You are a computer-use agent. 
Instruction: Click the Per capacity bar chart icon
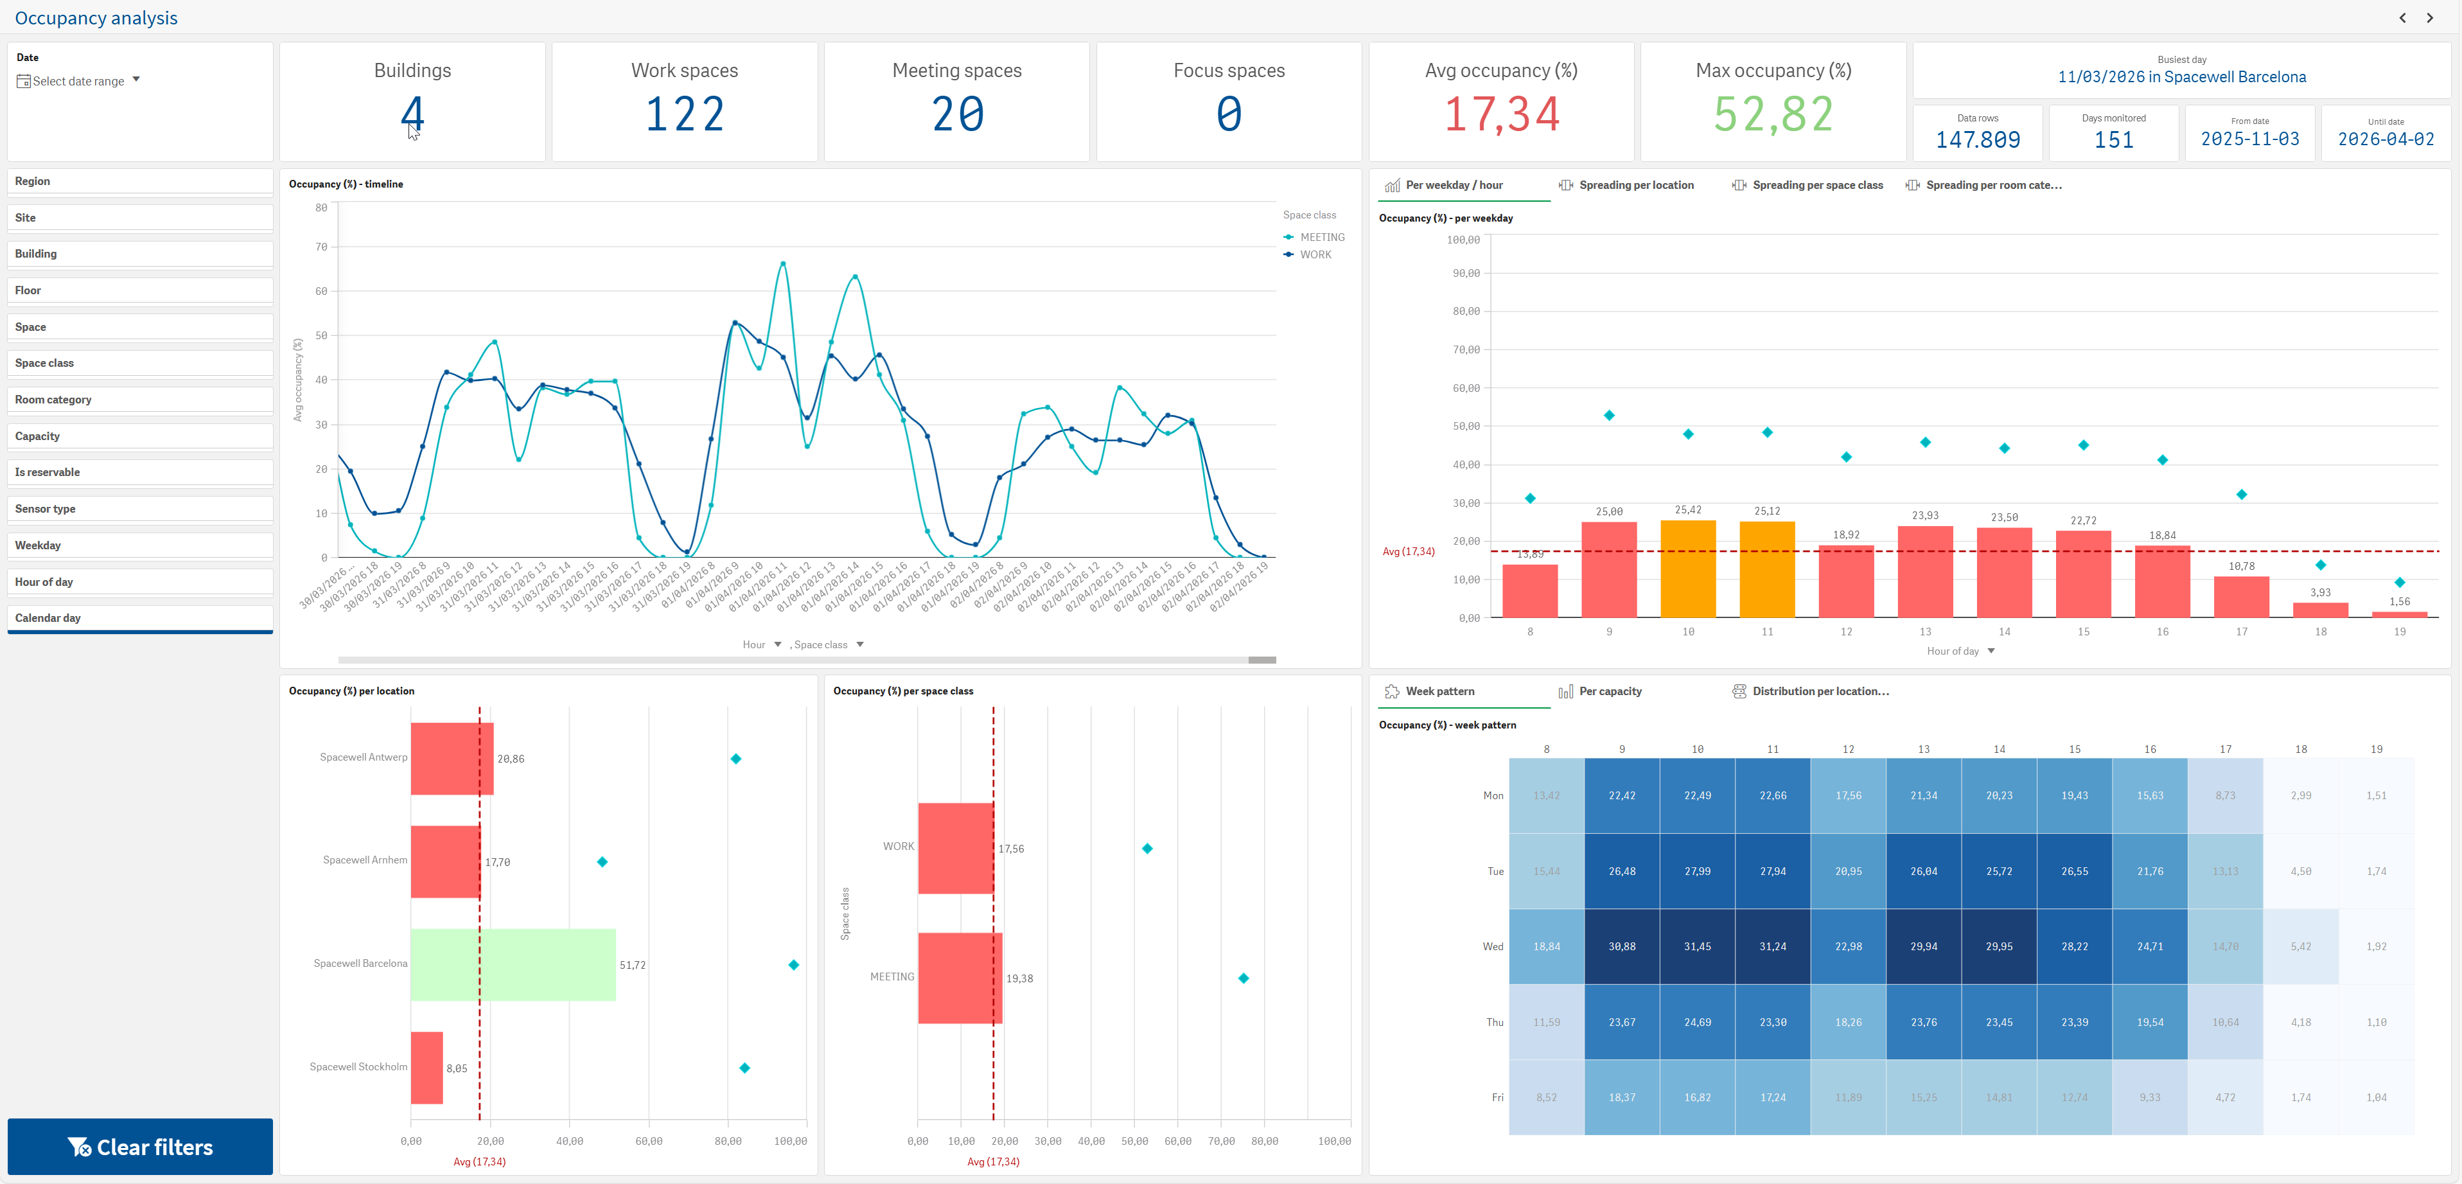[x=1565, y=692]
